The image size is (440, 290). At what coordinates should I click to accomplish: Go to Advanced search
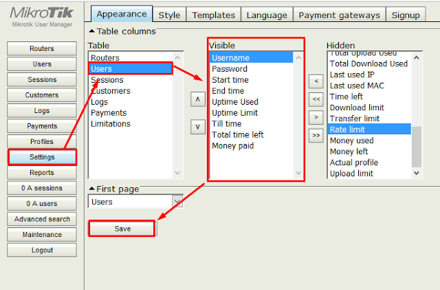pyautogui.click(x=42, y=219)
